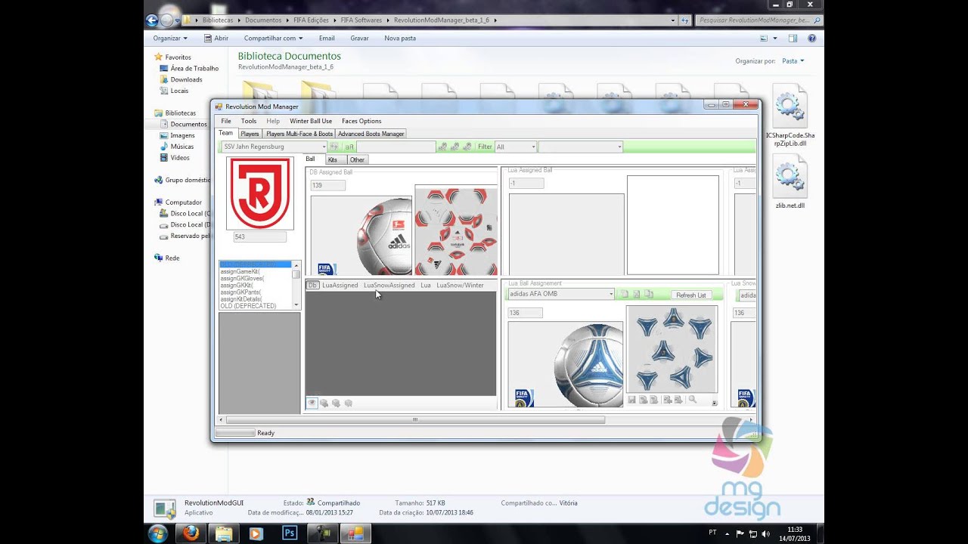Select the Team tab
968x544 pixels.
pos(226,133)
